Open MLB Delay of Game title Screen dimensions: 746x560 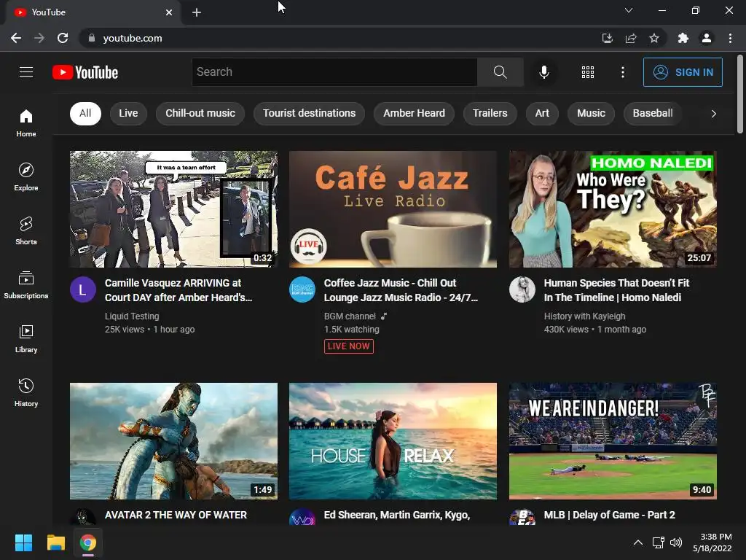pyautogui.click(x=610, y=516)
